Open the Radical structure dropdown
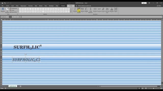 [x=82, y=10]
